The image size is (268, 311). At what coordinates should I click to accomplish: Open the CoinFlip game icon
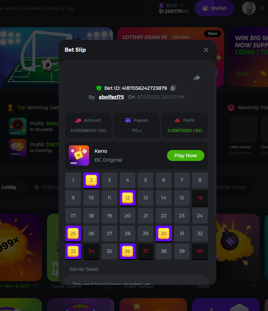[x=18, y=148]
